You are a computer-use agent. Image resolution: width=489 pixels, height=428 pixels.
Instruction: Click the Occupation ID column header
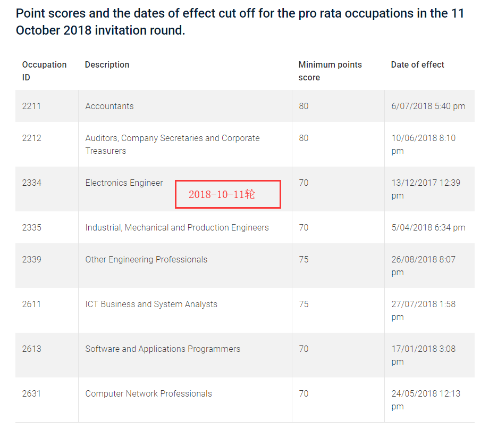click(44, 71)
